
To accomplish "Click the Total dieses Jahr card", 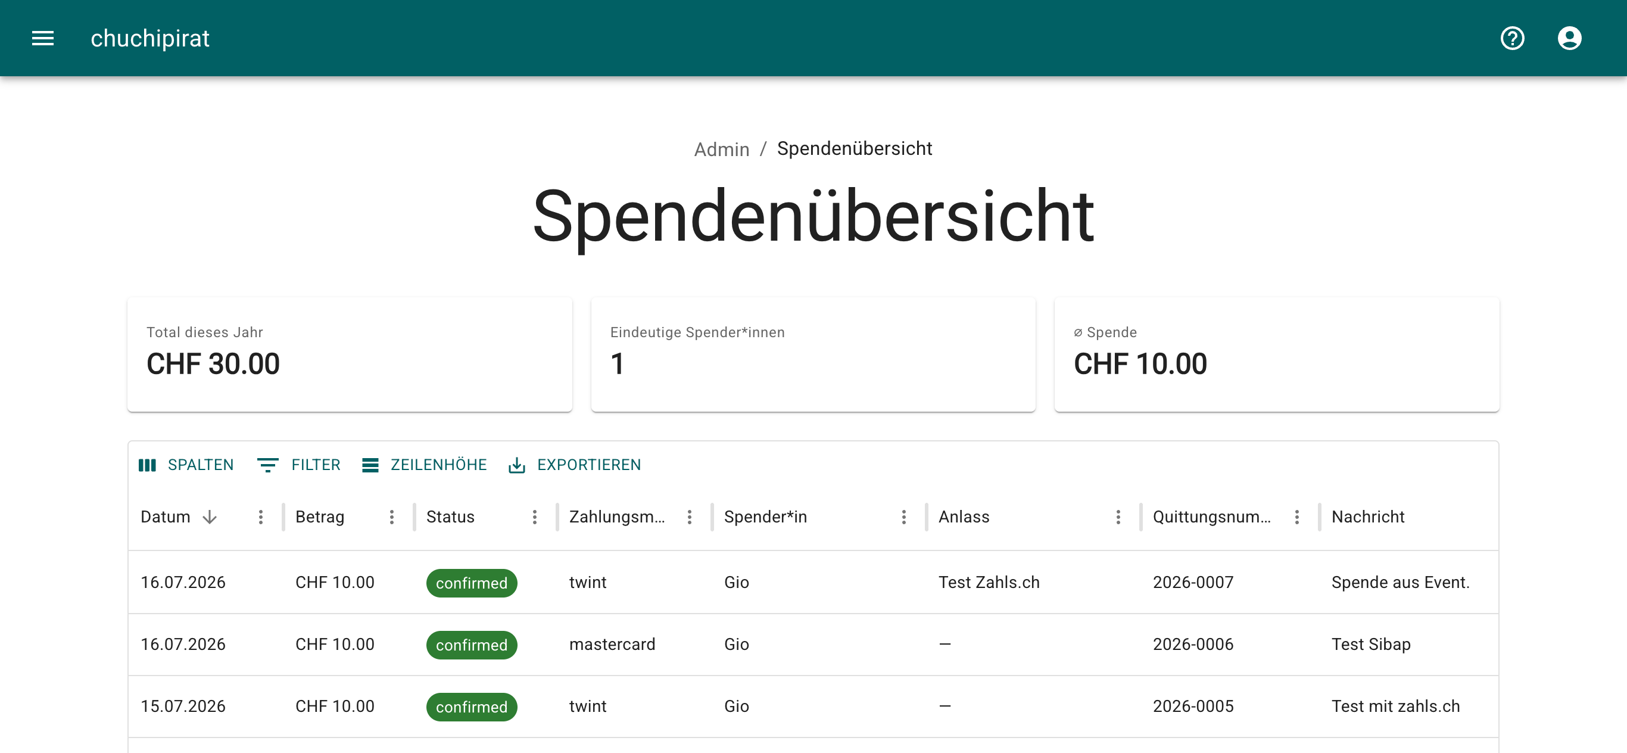I will point(349,354).
